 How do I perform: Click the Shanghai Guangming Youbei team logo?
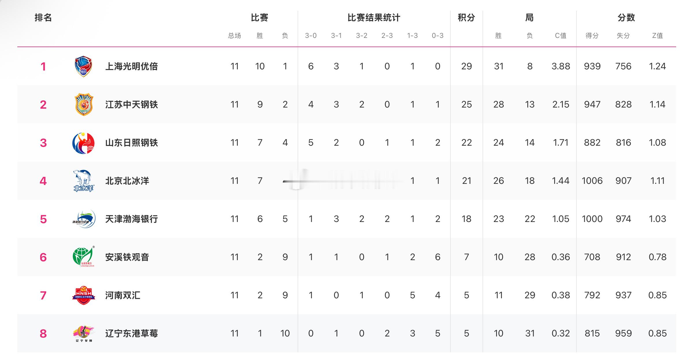pyautogui.click(x=83, y=66)
